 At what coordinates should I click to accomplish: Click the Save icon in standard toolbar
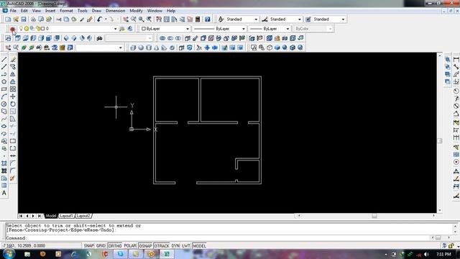(24, 19)
